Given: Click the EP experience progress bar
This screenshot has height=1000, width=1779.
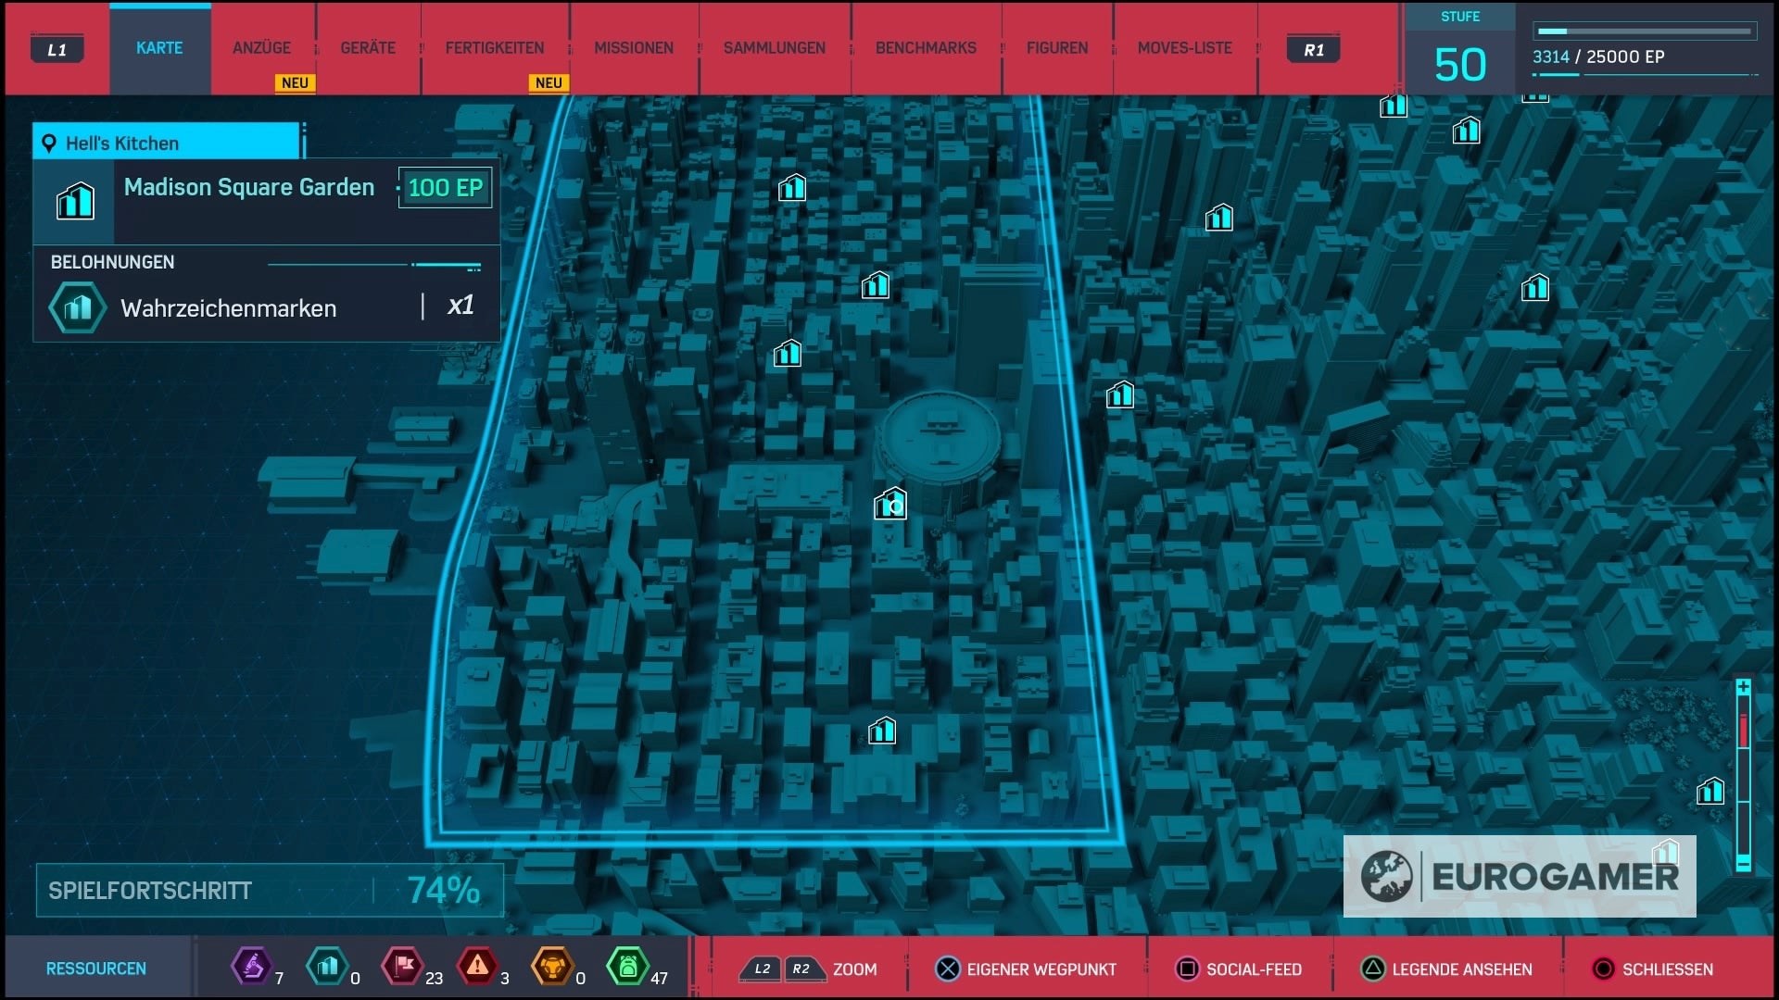Looking at the screenshot, I should (1645, 31).
